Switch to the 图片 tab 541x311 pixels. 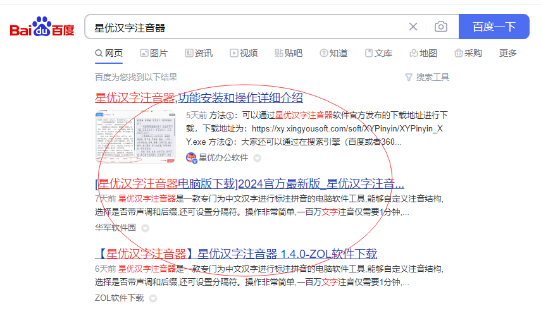(x=154, y=53)
